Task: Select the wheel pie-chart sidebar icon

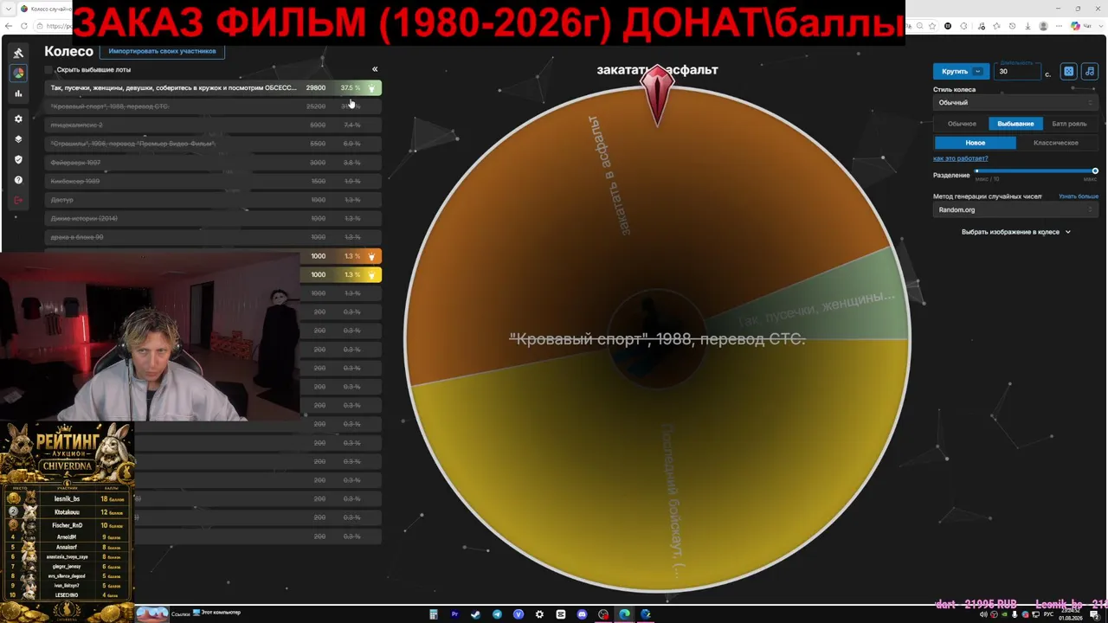Action: [x=18, y=74]
